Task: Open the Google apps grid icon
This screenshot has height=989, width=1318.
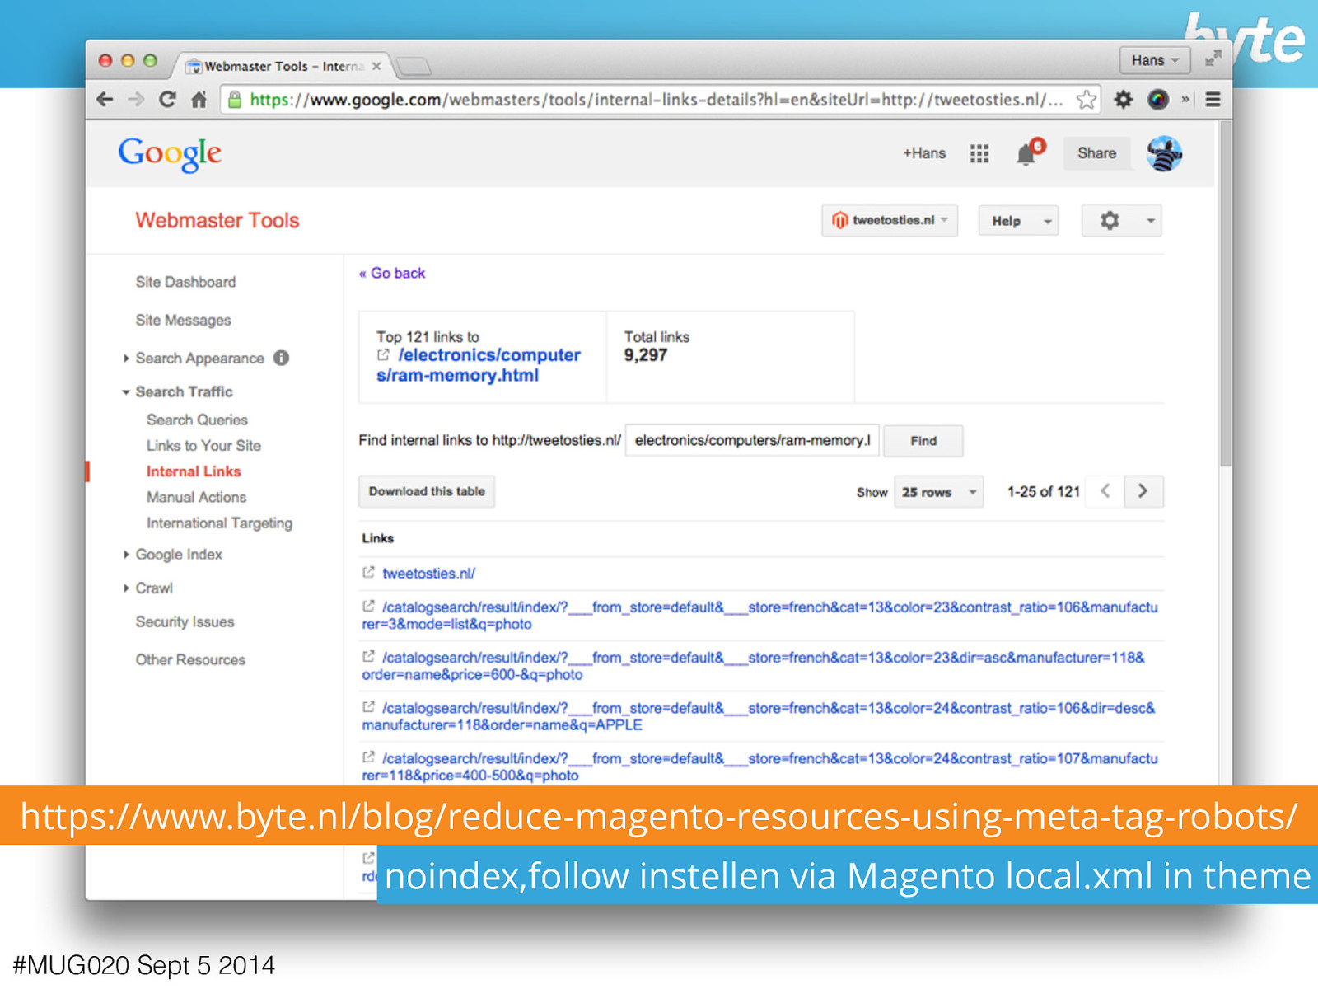Action: point(979,153)
